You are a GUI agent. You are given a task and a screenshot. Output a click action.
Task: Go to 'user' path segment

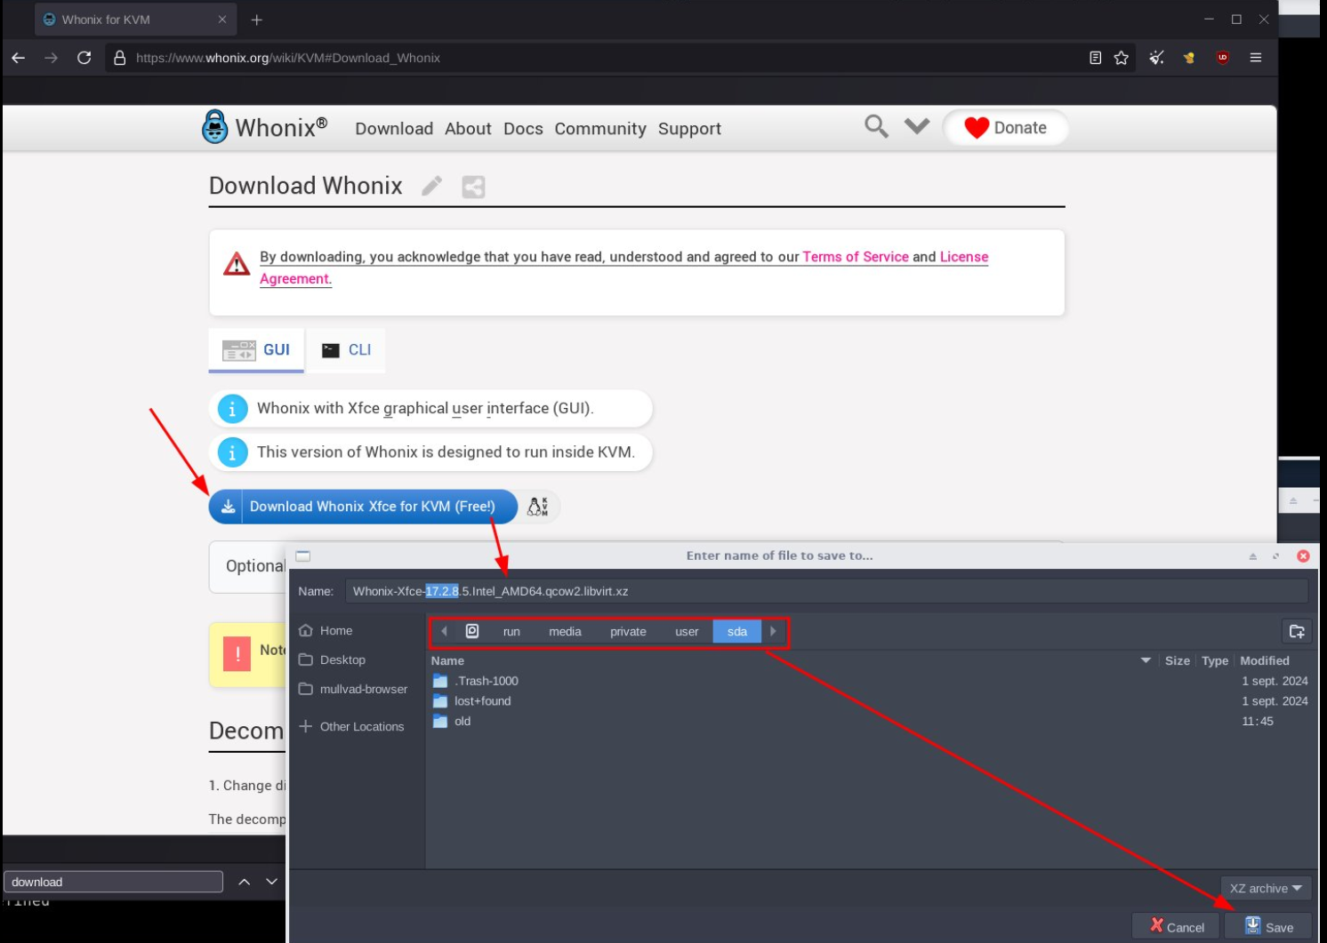click(687, 631)
